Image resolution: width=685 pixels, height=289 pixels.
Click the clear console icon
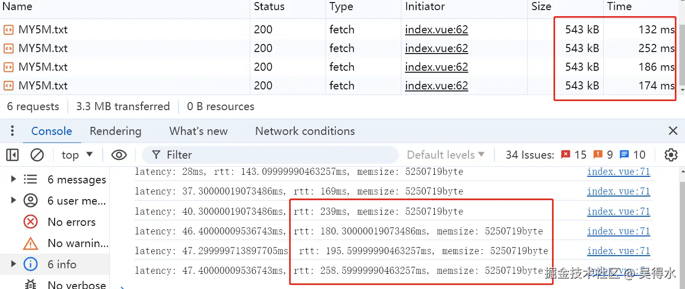coord(37,155)
